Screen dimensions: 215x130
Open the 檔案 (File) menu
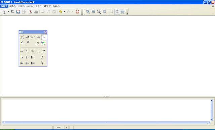tap(4, 6)
